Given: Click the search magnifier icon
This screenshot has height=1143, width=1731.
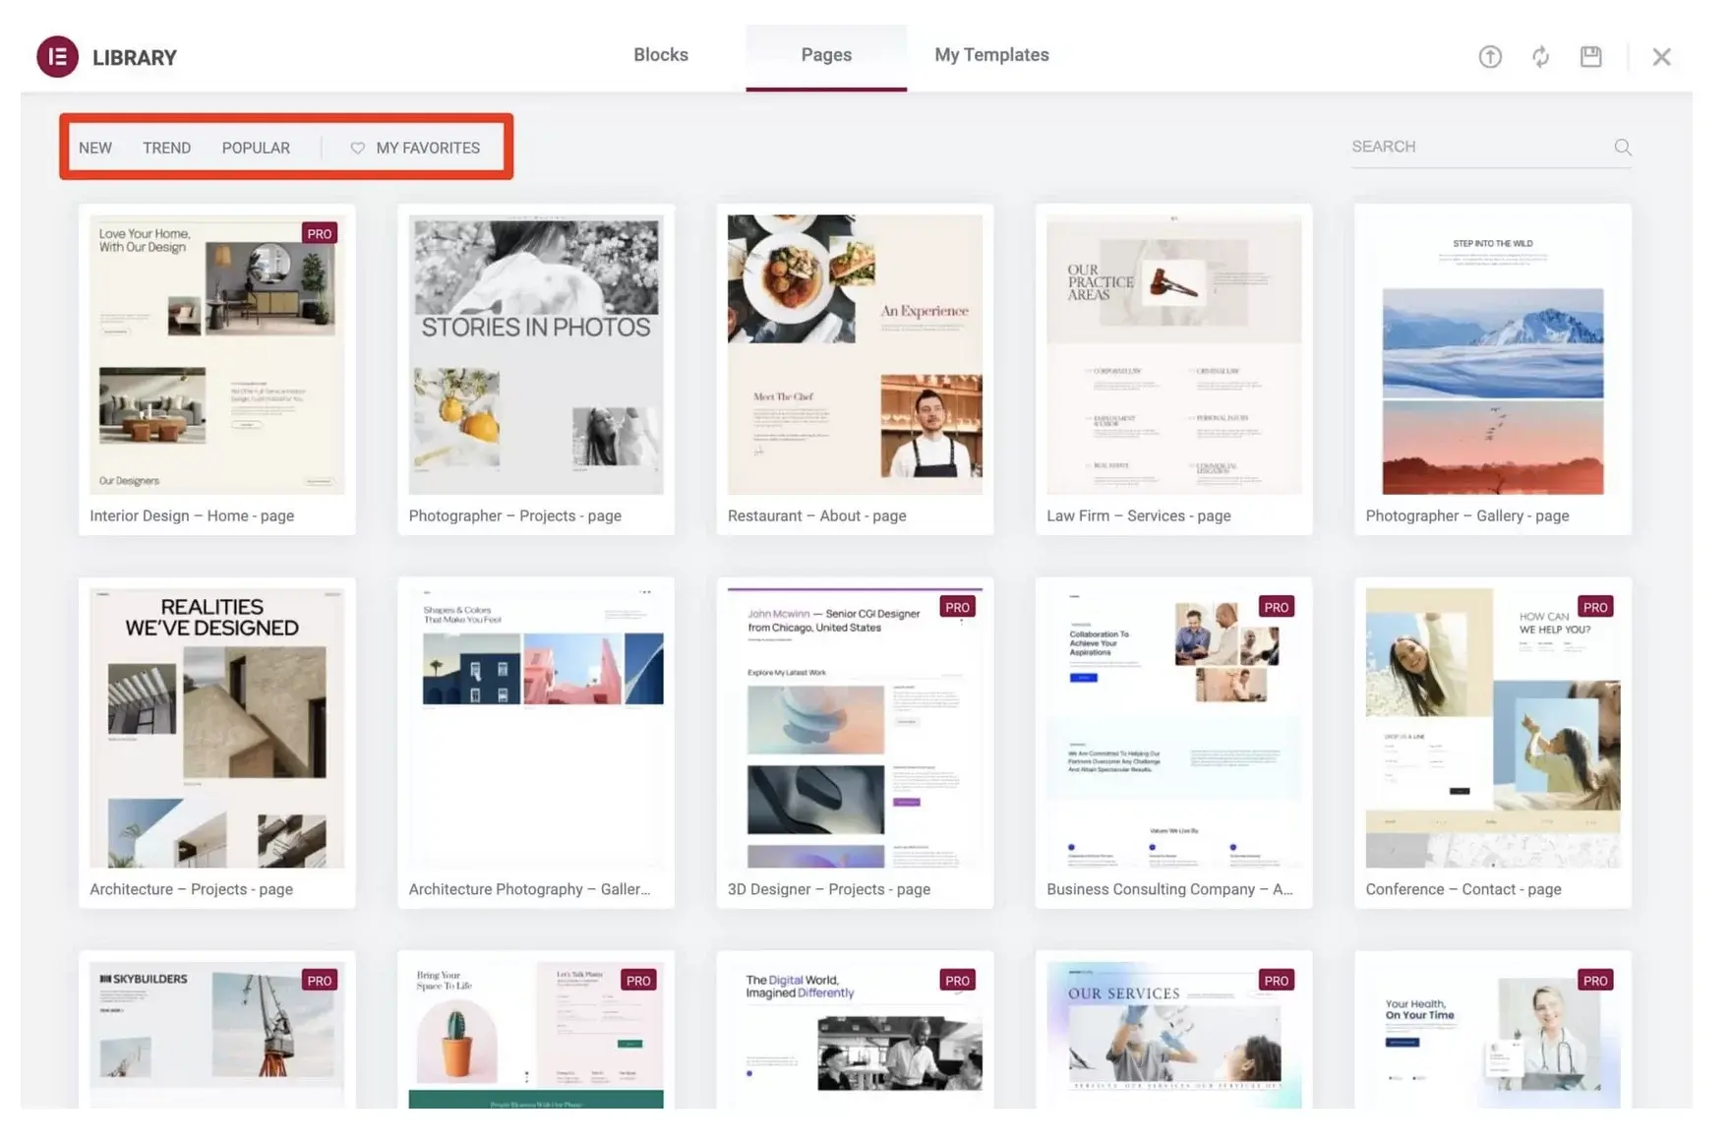Looking at the screenshot, I should 1622,148.
